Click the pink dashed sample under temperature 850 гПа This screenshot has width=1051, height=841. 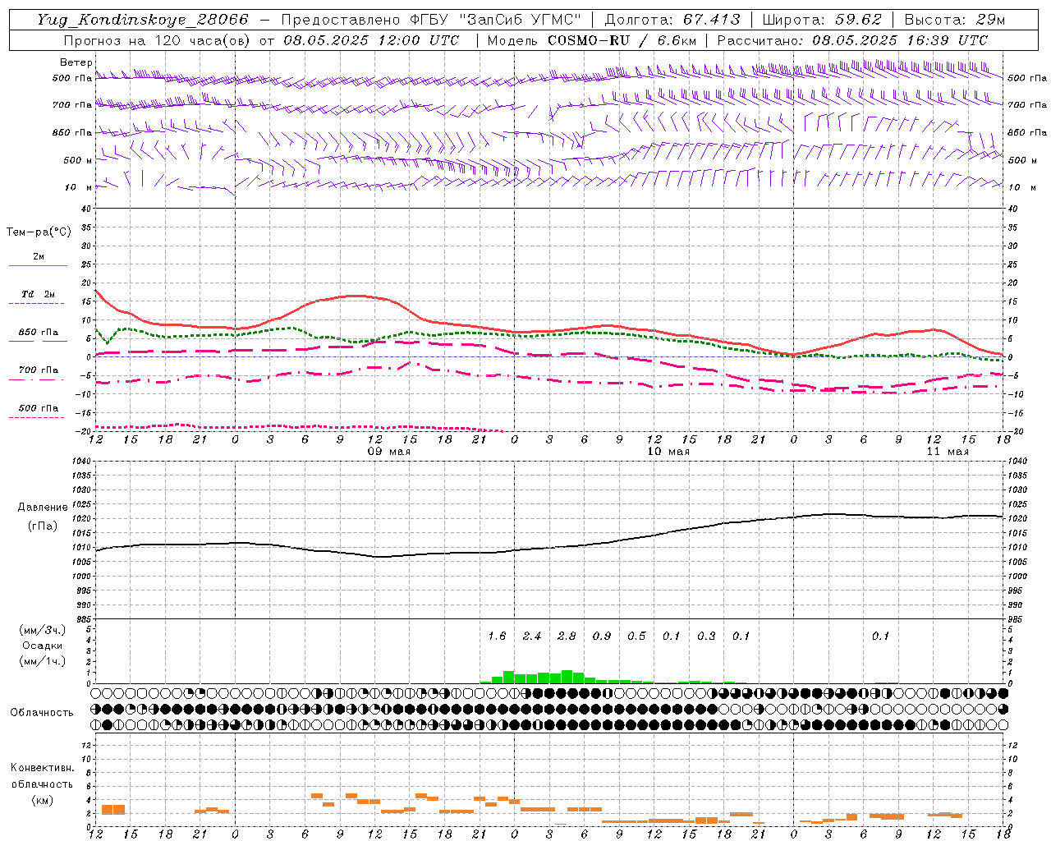pos(38,342)
